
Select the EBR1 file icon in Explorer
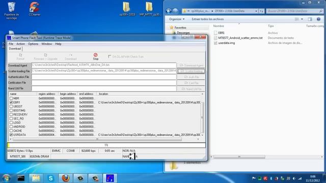pyautogui.click(x=215, y=33)
